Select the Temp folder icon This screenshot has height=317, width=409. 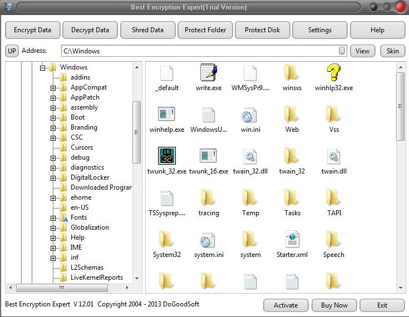tap(250, 197)
